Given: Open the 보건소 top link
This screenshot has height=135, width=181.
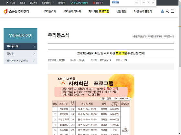Looking at the screenshot, I should point(22,3).
